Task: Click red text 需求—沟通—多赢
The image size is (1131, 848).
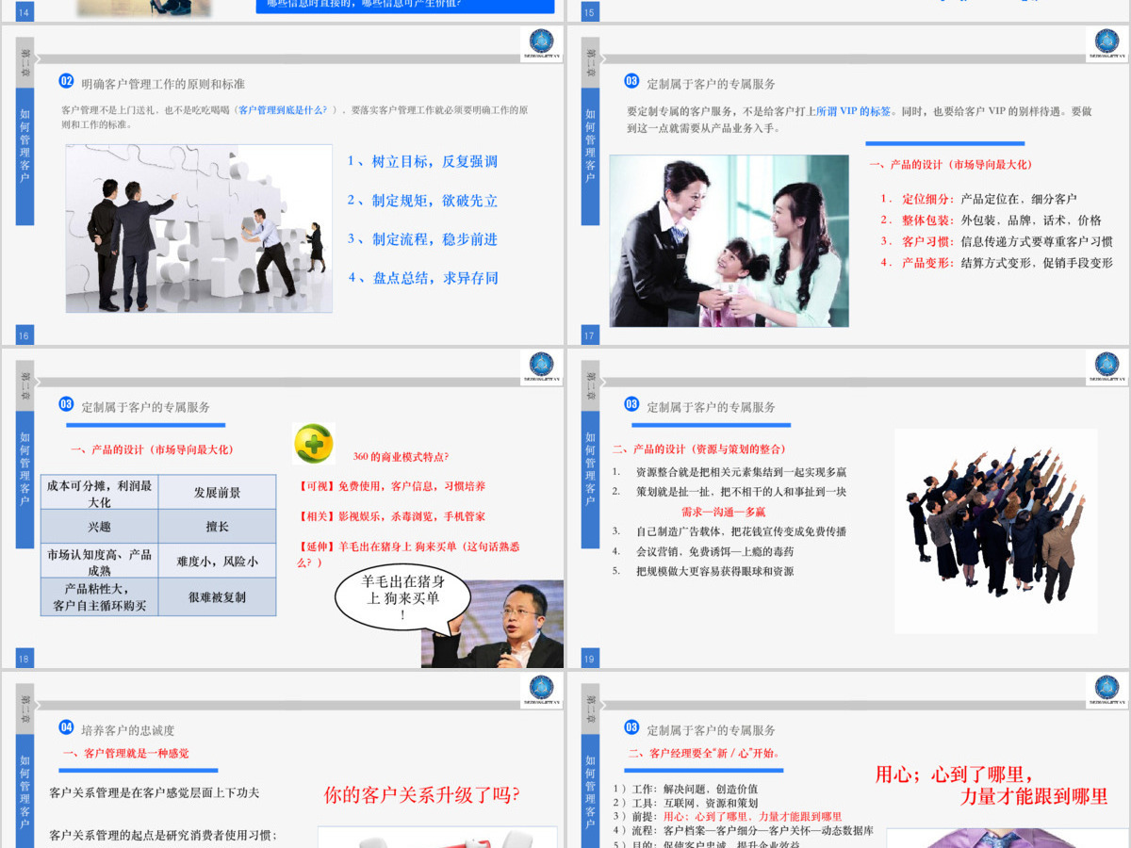Action: [723, 511]
